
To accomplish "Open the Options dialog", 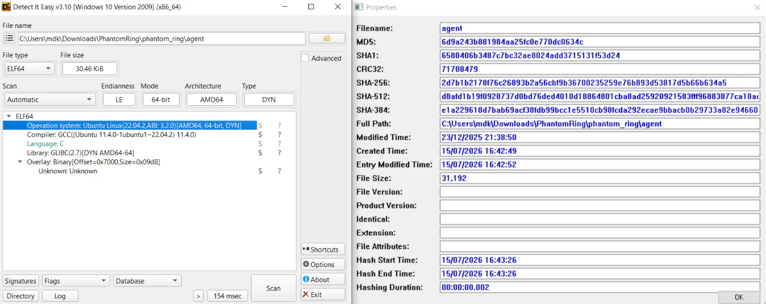I will pos(323,264).
